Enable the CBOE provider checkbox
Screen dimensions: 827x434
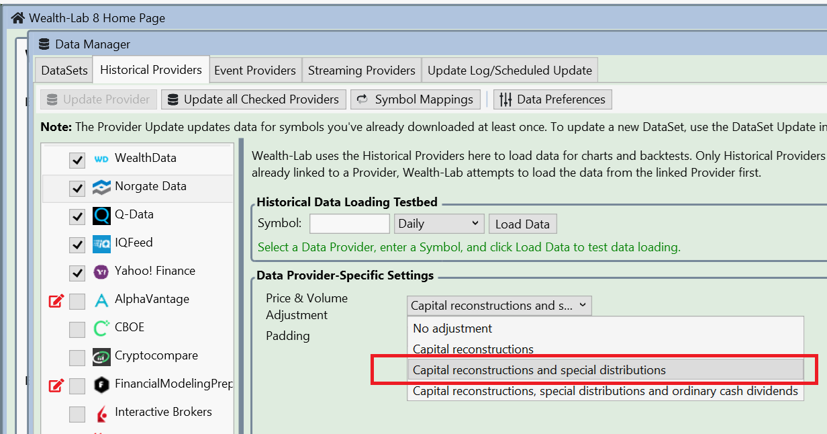coord(77,329)
